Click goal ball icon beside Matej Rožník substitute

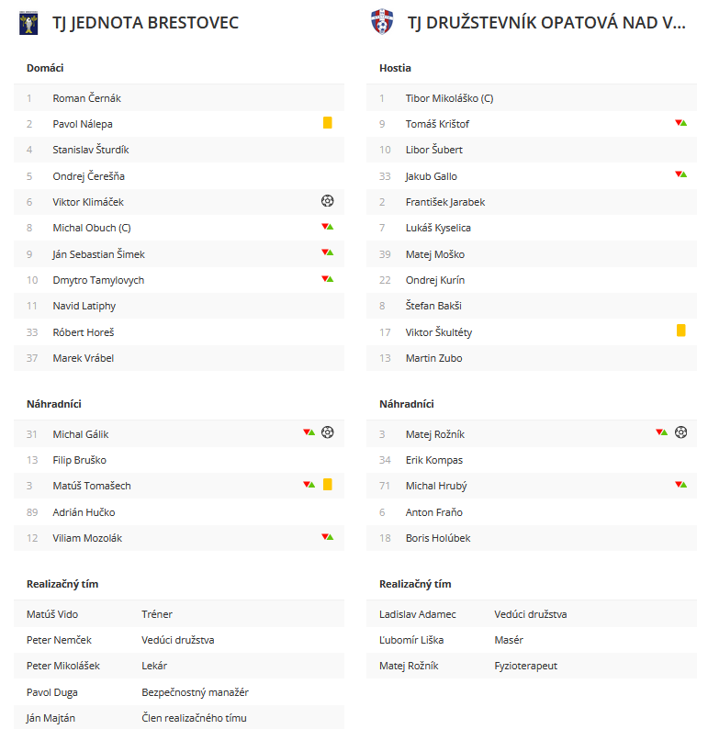pyautogui.click(x=680, y=432)
